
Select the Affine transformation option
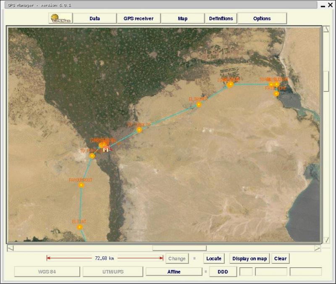(174, 271)
